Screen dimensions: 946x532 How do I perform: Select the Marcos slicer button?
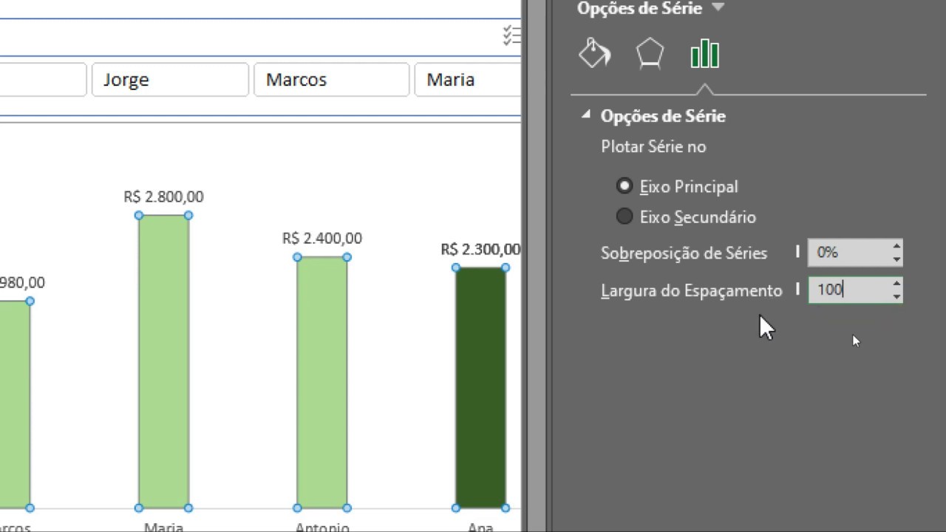pyautogui.click(x=331, y=80)
